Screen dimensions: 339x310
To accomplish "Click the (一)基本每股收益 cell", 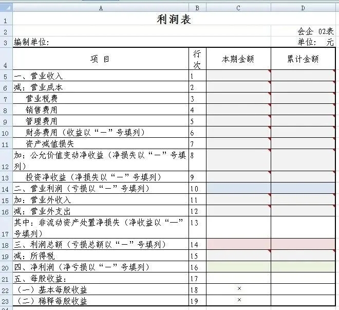I will 101,289.
